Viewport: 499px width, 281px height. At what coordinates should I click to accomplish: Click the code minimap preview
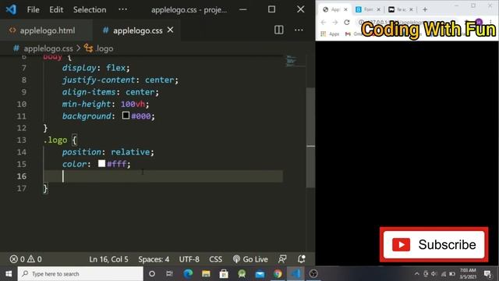[x=296, y=62]
